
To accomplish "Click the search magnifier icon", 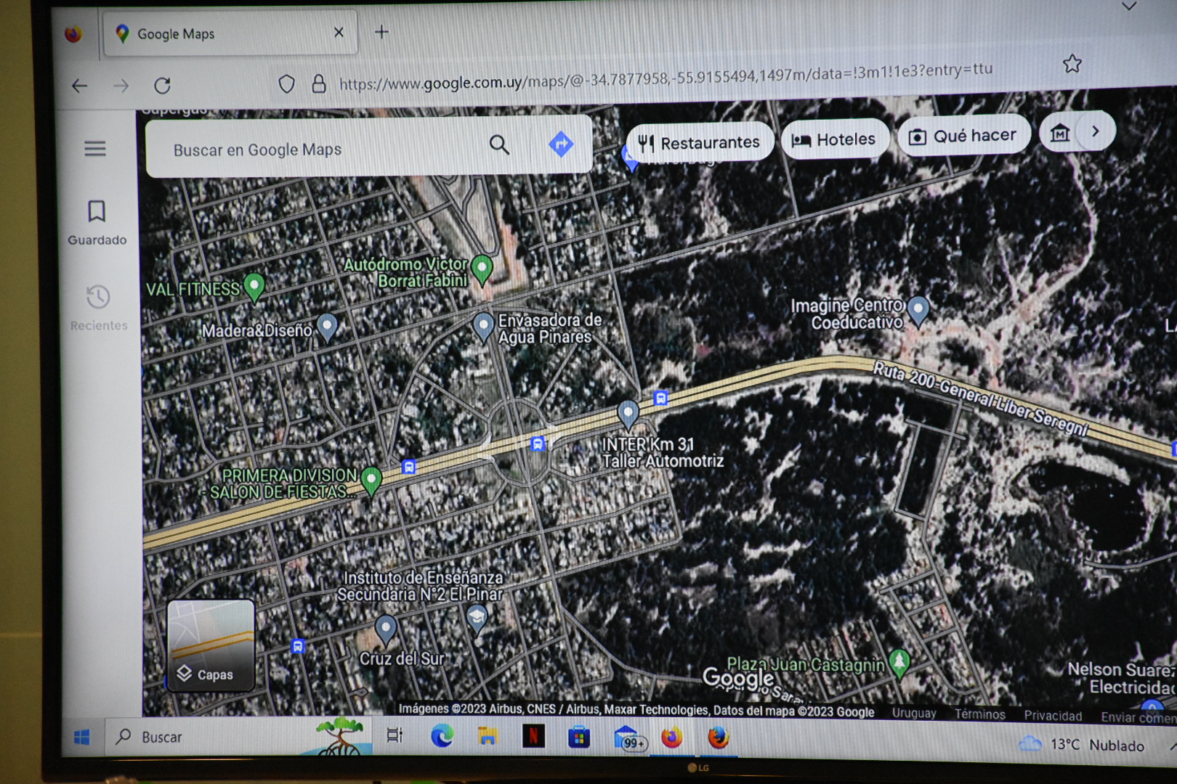I will 499,144.
